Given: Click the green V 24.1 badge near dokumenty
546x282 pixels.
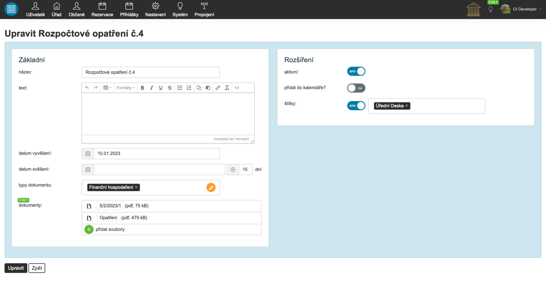Looking at the screenshot, I should (24, 200).
